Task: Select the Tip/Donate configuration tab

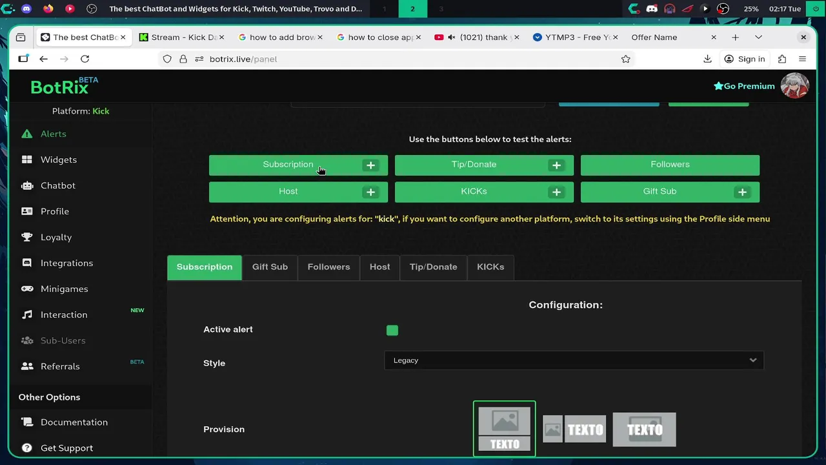Action: click(x=433, y=267)
